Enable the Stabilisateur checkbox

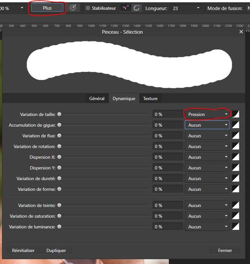click(x=88, y=8)
